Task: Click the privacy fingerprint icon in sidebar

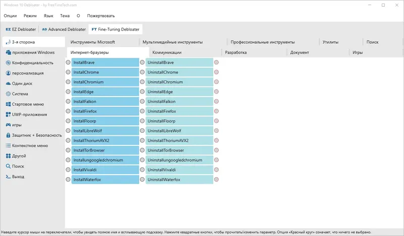Action: (x=8, y=63)
